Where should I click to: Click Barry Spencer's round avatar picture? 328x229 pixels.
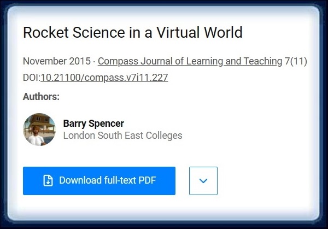point(39,130)
